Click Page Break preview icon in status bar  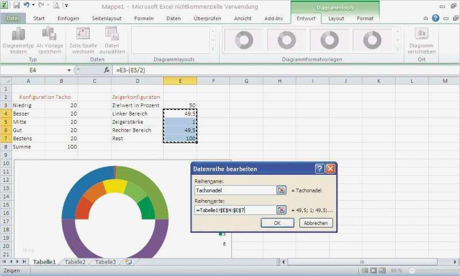[382, 270]
